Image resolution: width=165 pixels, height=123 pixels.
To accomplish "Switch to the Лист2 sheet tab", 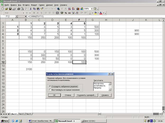I will click(21, 114).
